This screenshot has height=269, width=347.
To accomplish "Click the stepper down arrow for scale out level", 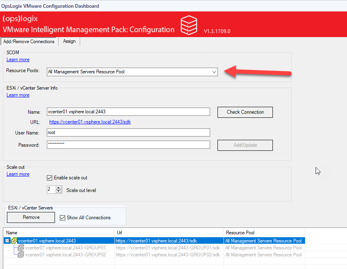I will click(57, 191).
